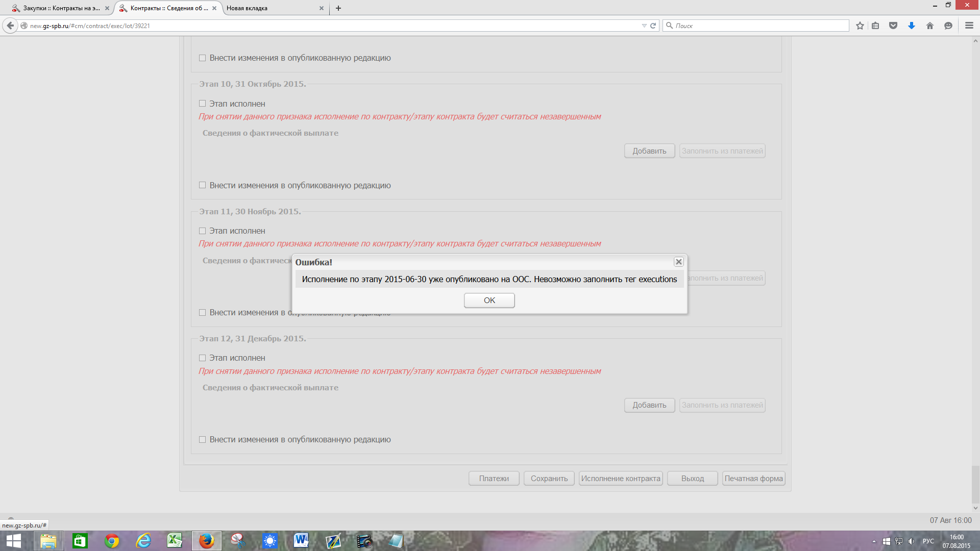Screen dimensions: 980x551
Task: Click the URL address bar
Action: [x=332, y=26]
